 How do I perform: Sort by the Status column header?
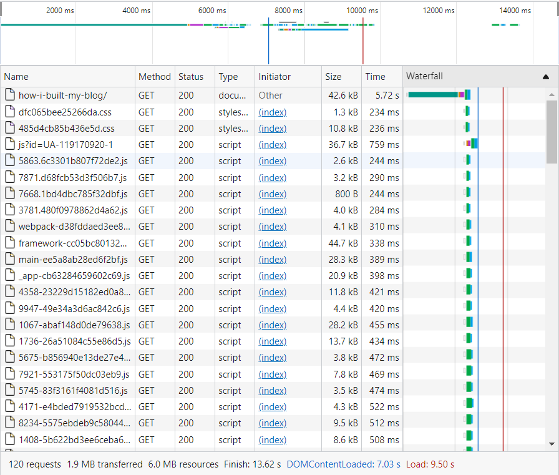(x=195, y=76)
